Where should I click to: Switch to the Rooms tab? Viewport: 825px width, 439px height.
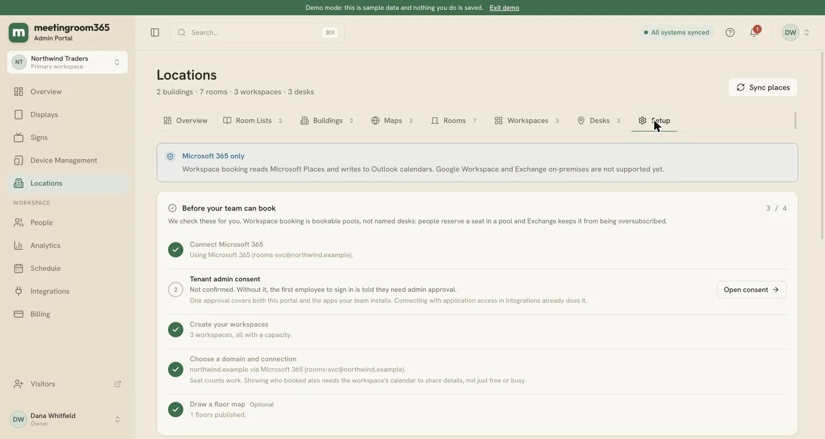453,121
